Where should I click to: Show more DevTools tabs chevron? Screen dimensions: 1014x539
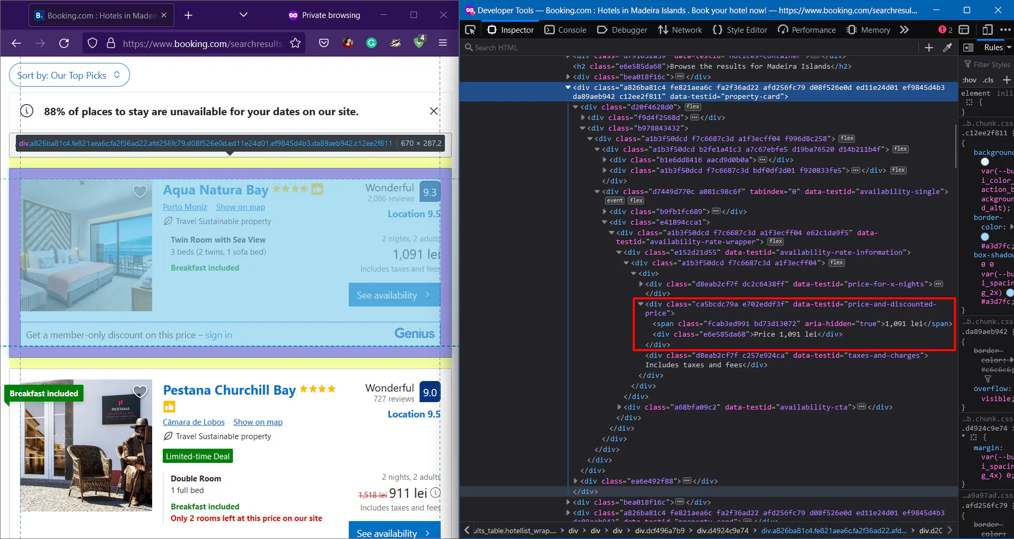tap(904, 30)
